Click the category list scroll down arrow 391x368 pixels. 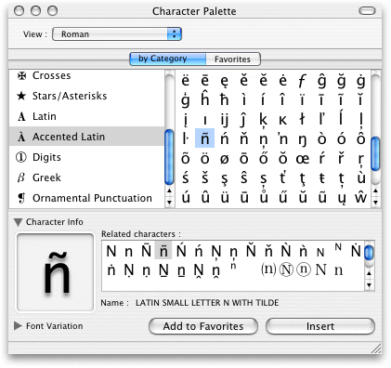(x=169, y=203)
